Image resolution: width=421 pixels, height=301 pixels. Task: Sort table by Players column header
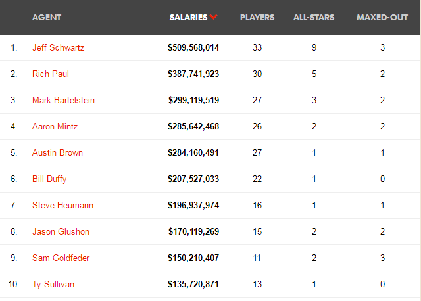click(257, 18)
